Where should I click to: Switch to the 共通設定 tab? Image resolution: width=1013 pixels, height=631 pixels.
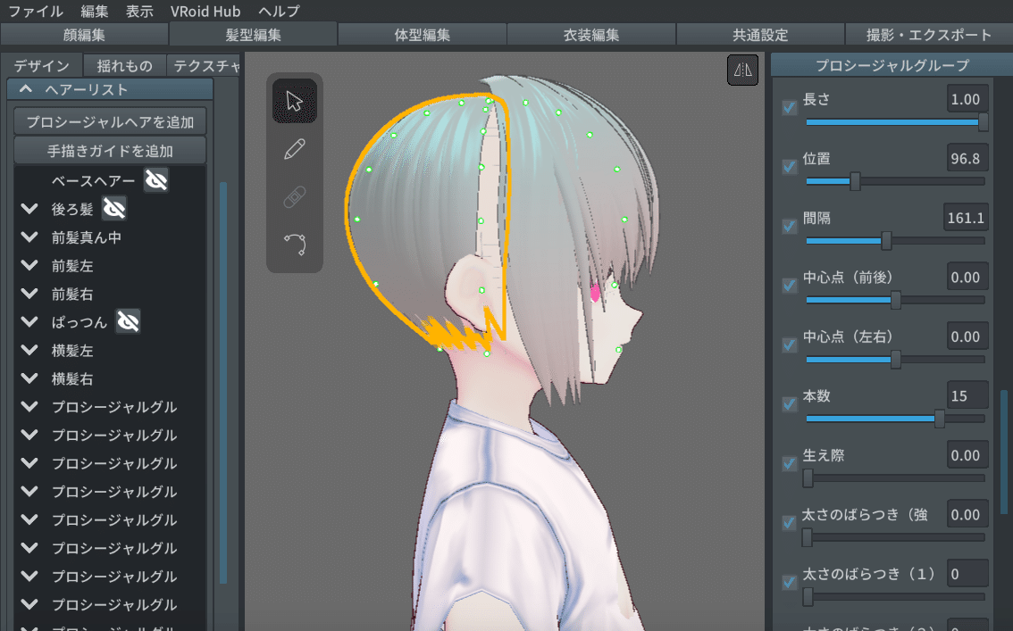[760, 34]
